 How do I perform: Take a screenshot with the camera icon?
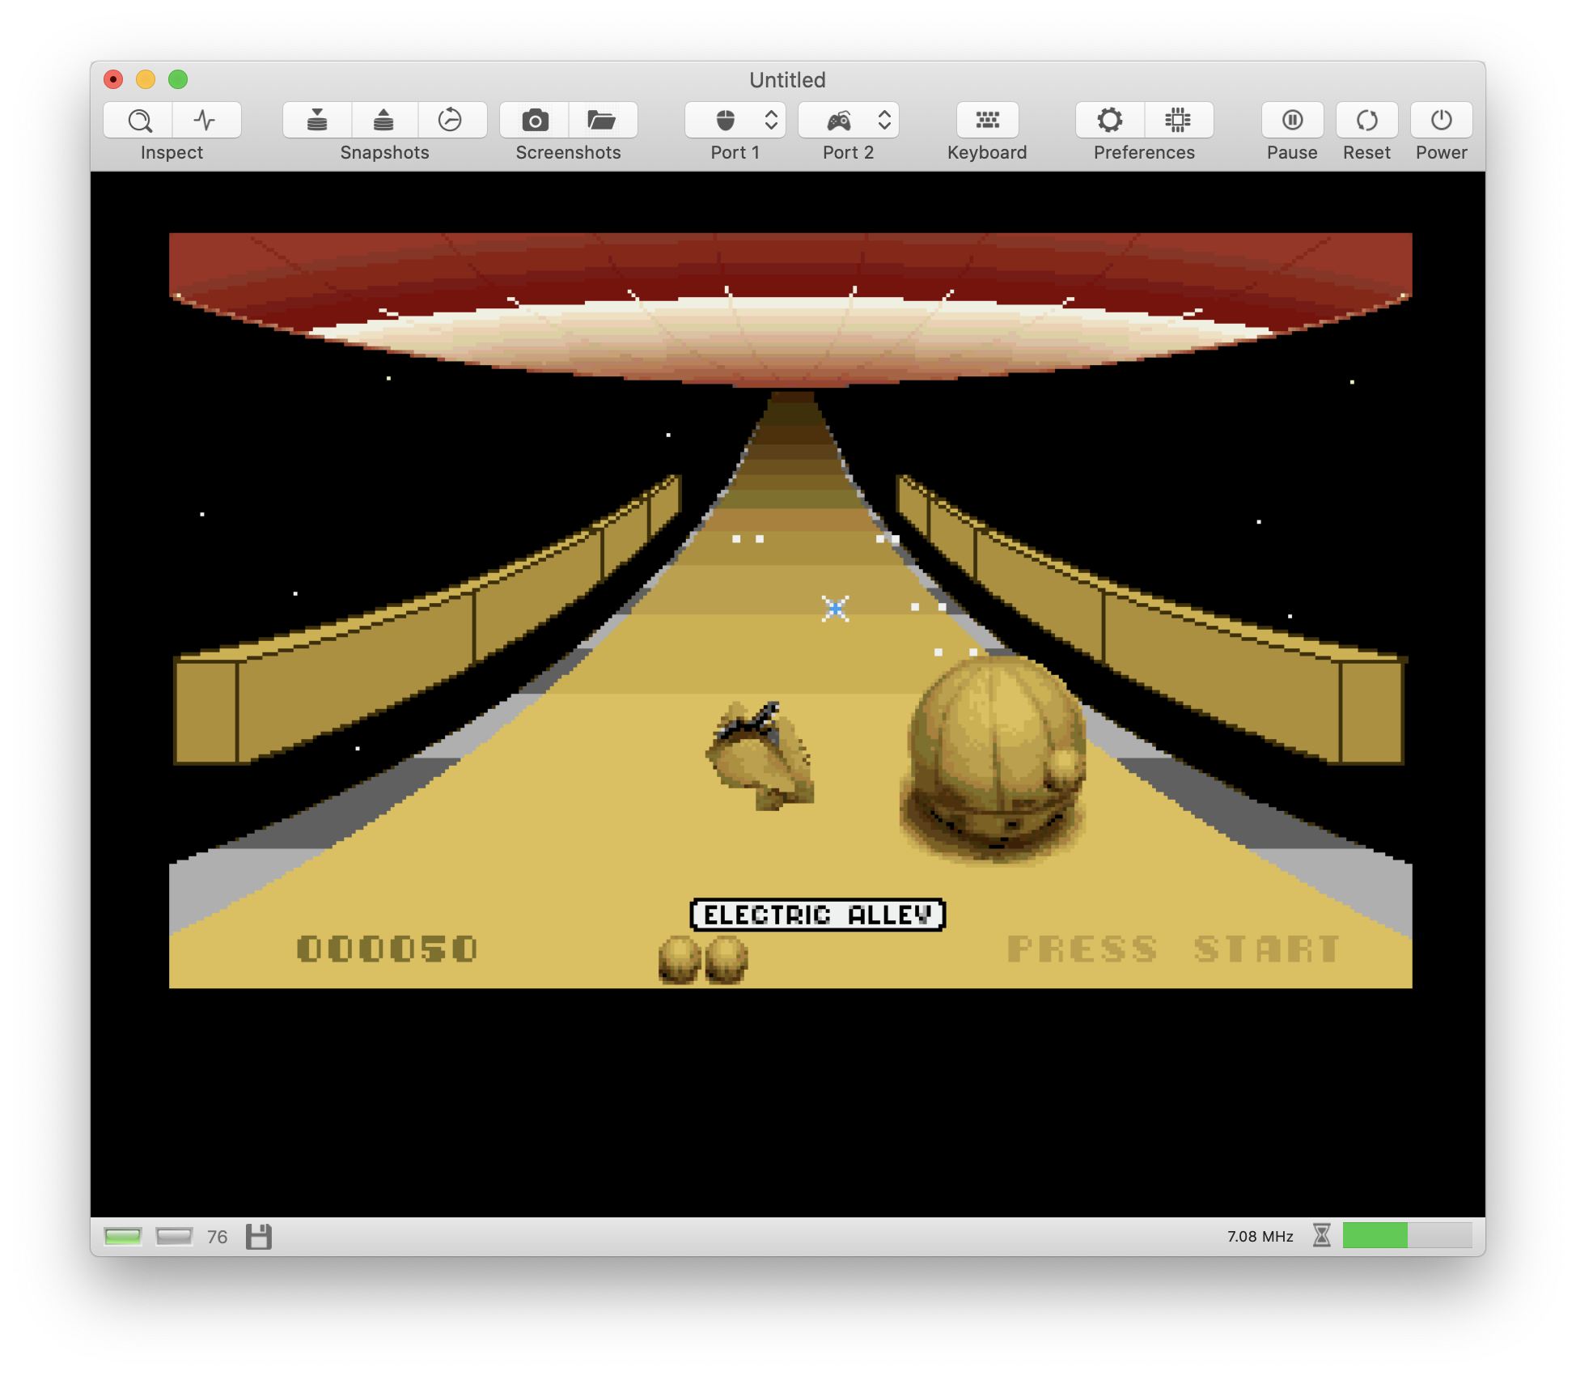pos(535,120)
